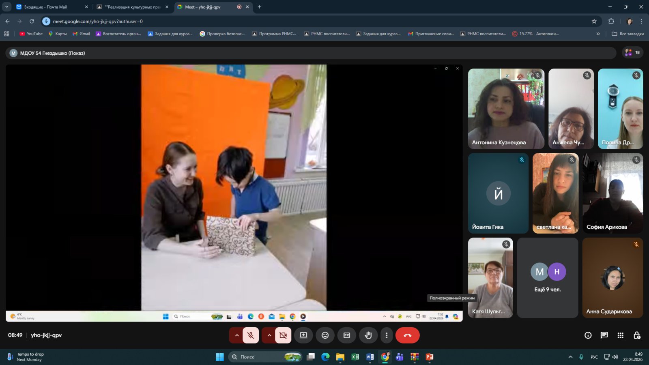Screen dimensions: 649x365
Task: Open meeting details info icon
Action: 588,335
